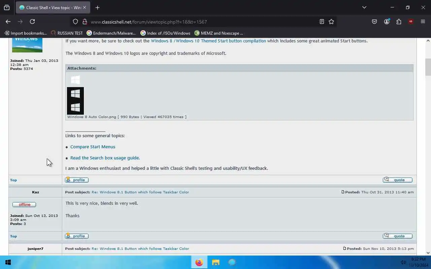Open Kaz's post subject link
The height and width of the screenshot is (269, 431).
pyautogui.click(x=140, y=192)
